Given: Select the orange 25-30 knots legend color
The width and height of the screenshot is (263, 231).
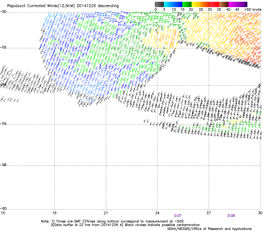Looking at the screenshot, I should click(205, 4).
